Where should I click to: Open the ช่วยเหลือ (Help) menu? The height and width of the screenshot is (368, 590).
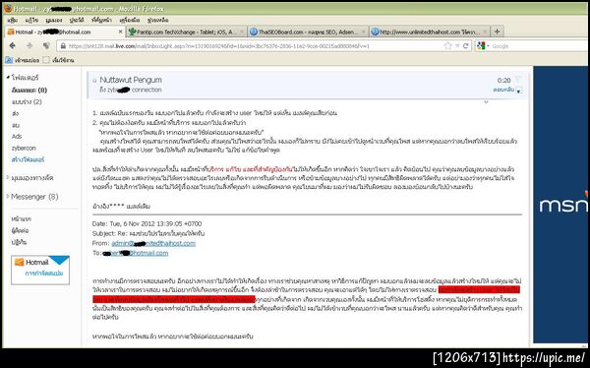pyautogui.click(x=157, y=20)
